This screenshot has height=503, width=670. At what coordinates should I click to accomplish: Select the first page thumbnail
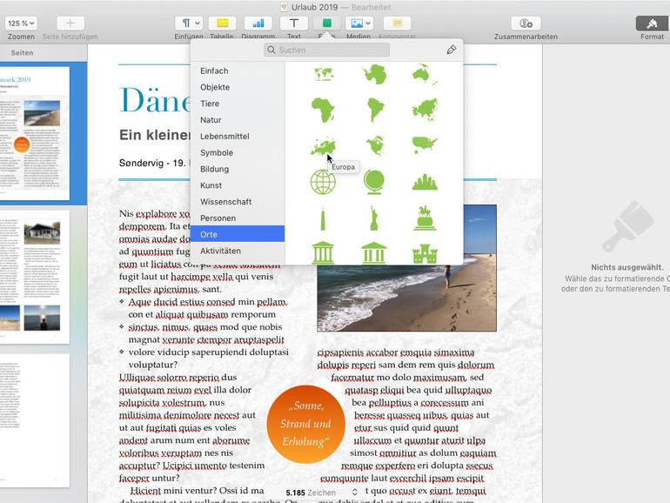point(34,133)
